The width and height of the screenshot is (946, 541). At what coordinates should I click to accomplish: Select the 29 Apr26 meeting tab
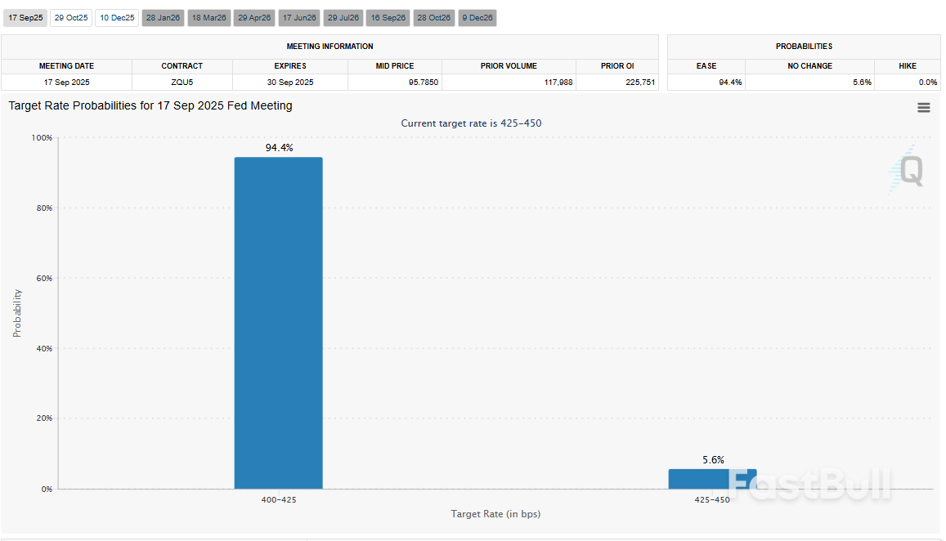[254, 18]
